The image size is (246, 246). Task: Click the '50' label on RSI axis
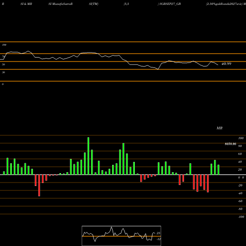(3, 64)
